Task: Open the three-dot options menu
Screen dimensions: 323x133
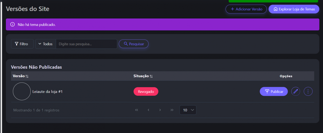Action: pos(308,91)
